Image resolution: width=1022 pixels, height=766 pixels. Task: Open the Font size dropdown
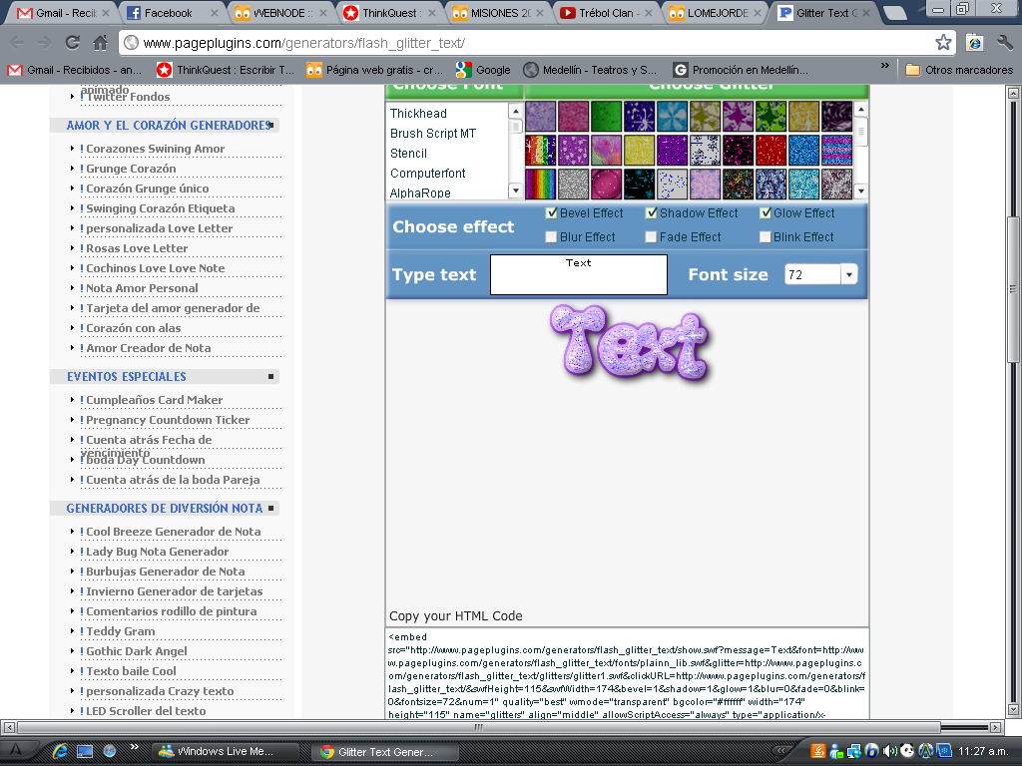(x=848, y=275)
